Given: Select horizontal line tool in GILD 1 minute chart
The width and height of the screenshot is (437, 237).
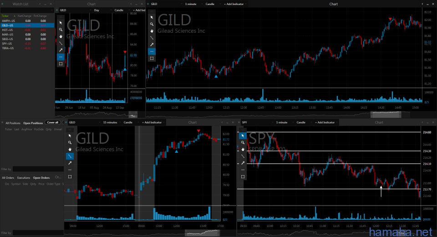Looking at the screenshot, I should point(152,51).
